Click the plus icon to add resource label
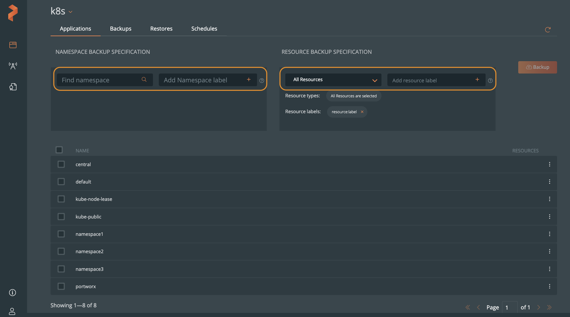This screenshot has height=317, width=570. [477, 80]
